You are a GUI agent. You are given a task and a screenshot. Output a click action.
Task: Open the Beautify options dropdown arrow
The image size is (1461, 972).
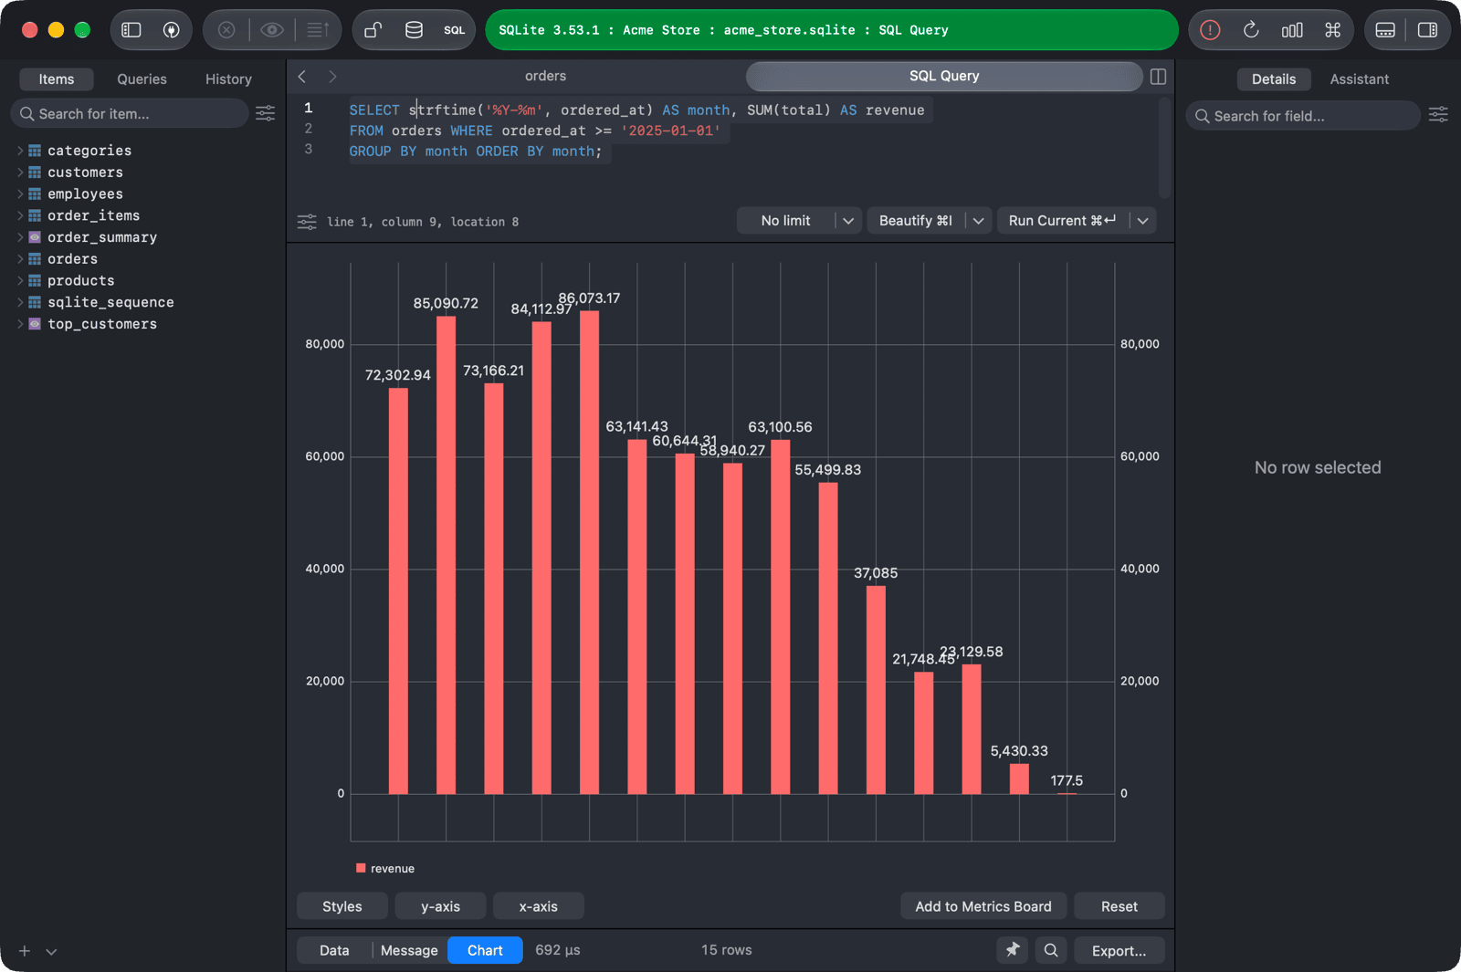click(979, 221)
